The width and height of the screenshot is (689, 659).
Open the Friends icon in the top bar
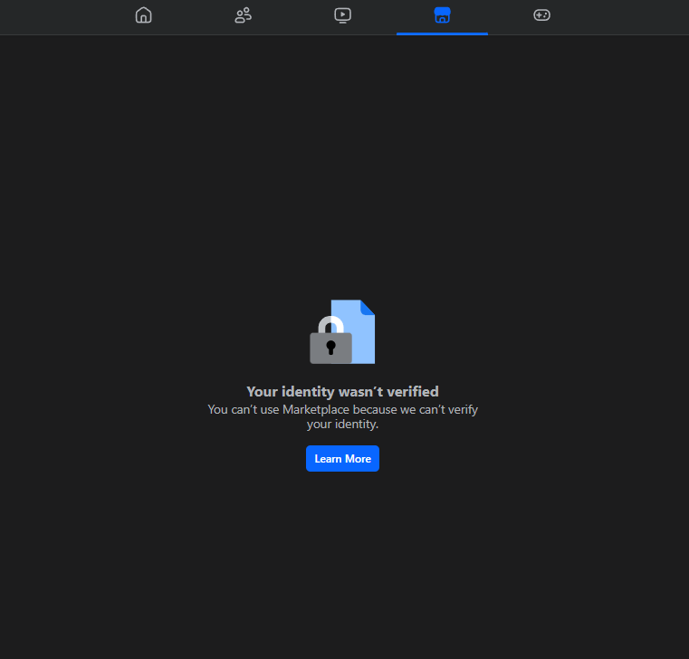[x=243, y=15]
